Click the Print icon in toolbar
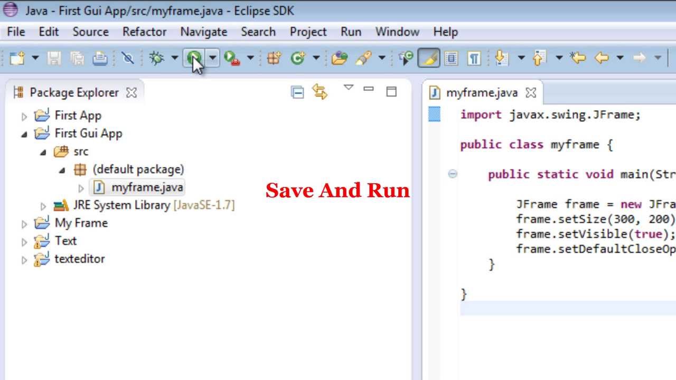The image size is (676, 380). [x=100, y=58]
